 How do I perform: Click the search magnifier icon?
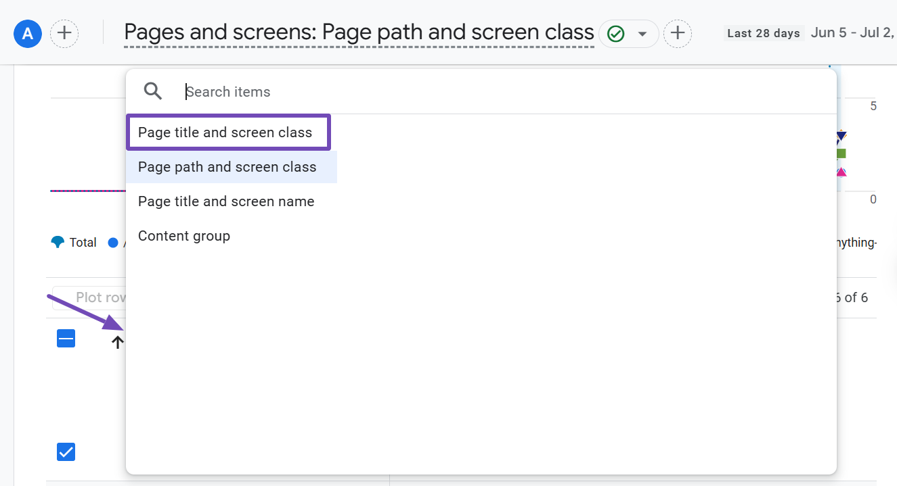click(154, 91)
